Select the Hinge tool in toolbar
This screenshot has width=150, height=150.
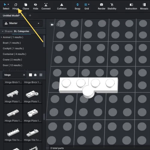[16, 7]
